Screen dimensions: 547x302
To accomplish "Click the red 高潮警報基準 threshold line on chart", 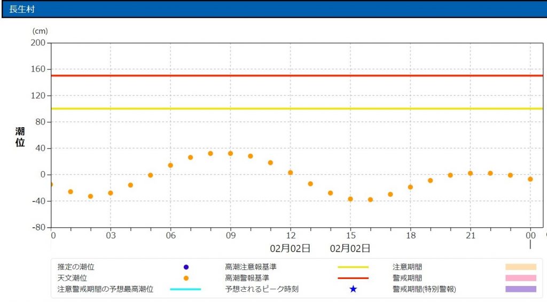I will pos(297,75).
